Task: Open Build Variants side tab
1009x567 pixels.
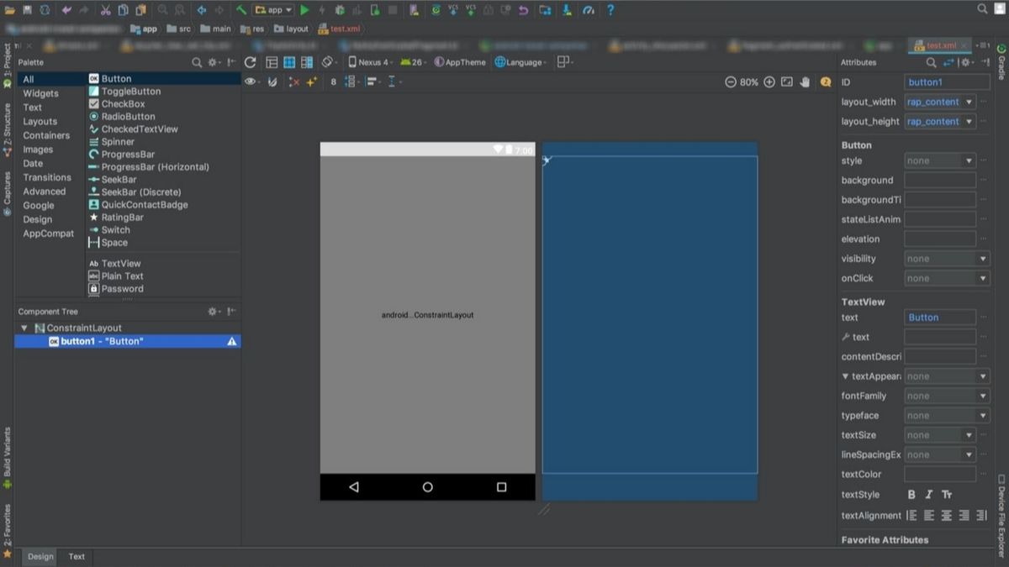Action: click(8, 459)
